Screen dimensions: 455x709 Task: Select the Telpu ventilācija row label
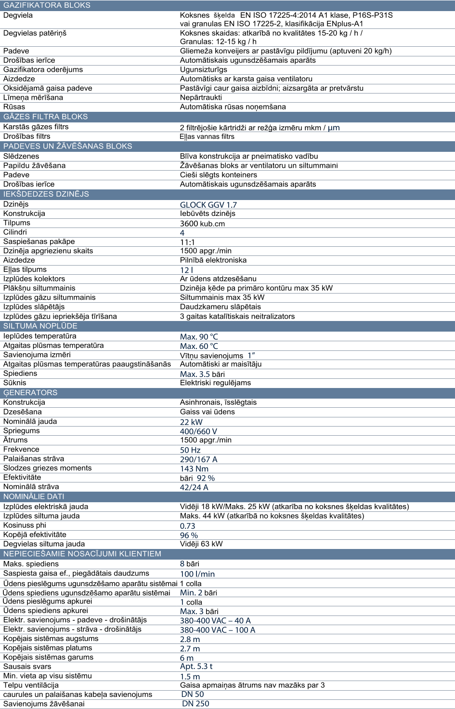click(31, 685)
